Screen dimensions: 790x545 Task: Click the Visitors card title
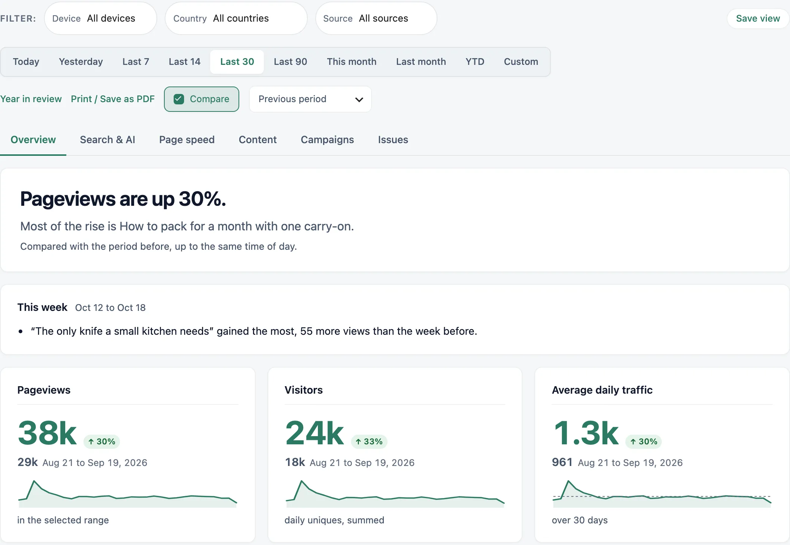(303, 390)
